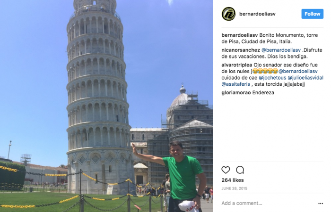This screenshot has height=212, width=331.
Task: Open bernardoeliasv username in the post header
Action: [x=257, y=14]
